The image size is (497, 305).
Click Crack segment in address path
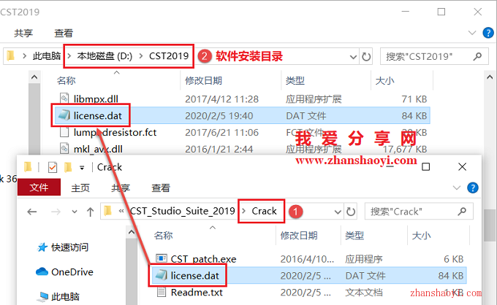[x=264, y=211]
